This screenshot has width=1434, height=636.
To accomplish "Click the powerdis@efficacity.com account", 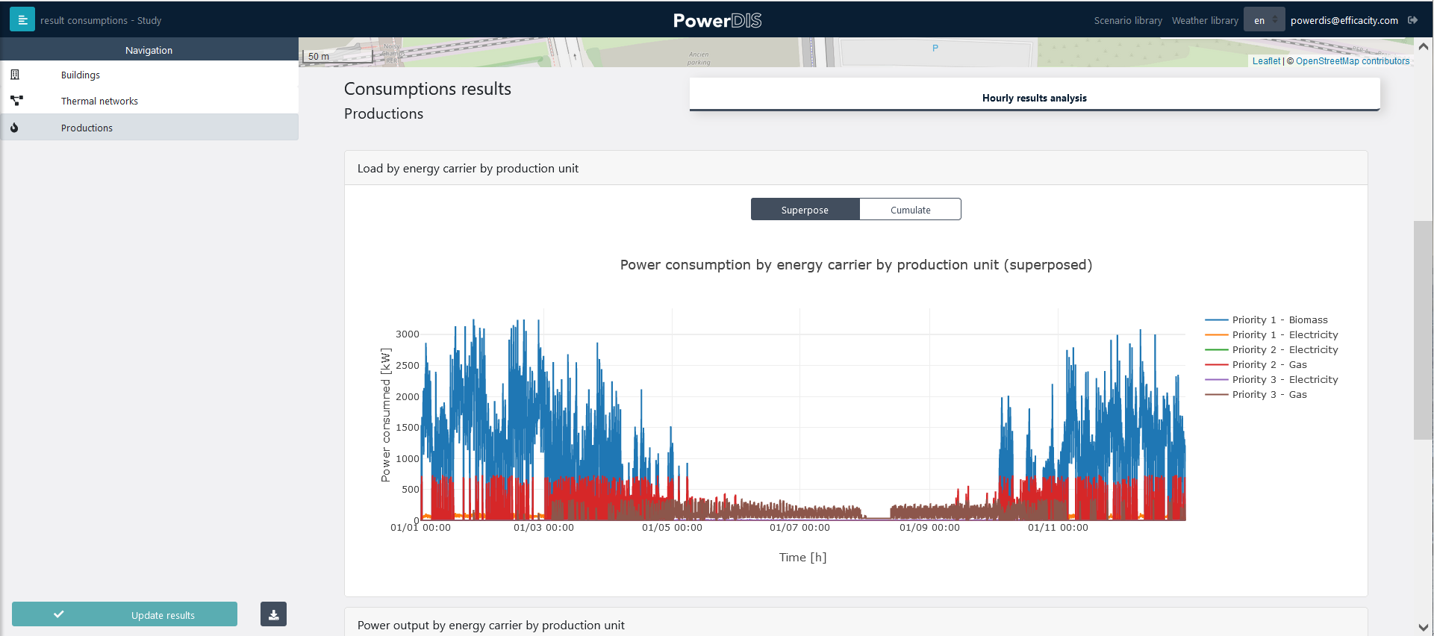I will coord(1344,20).
